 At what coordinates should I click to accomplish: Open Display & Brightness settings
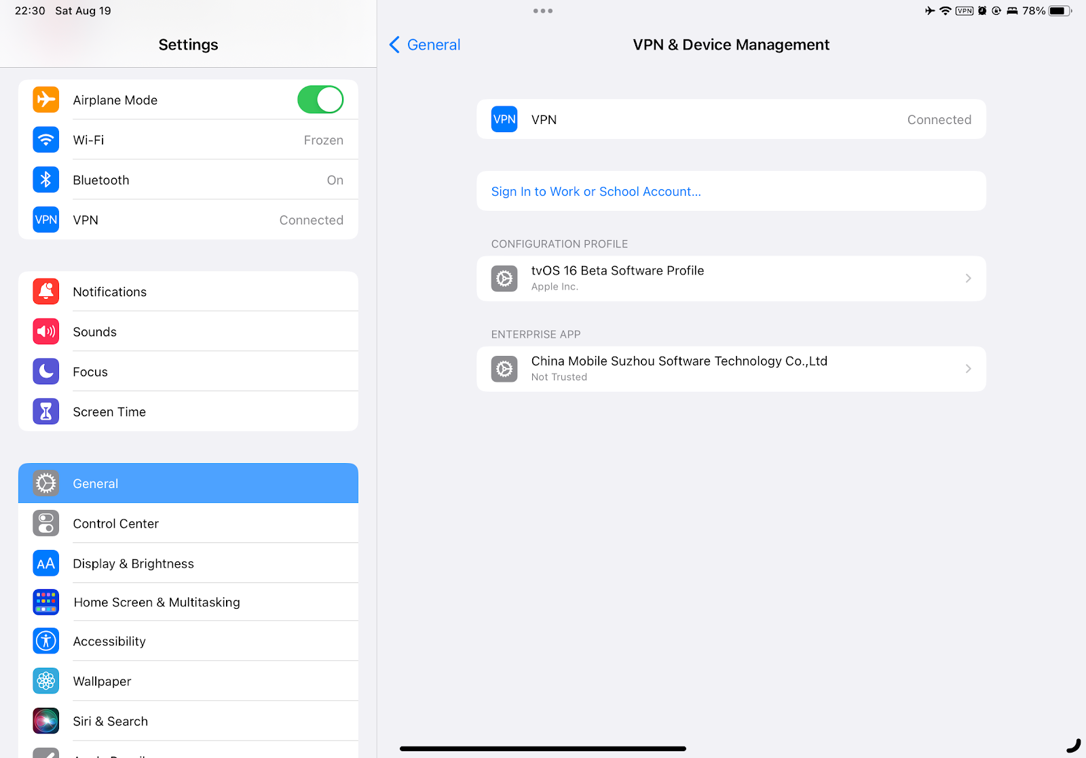pyautogui.click(x=188, y=563)
